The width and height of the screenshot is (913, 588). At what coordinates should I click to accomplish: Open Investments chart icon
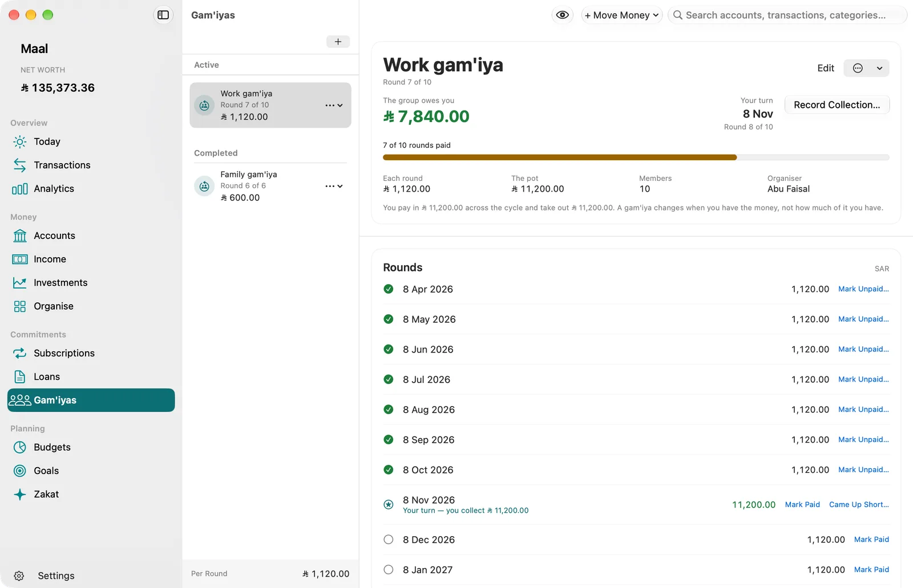(20, 283)
